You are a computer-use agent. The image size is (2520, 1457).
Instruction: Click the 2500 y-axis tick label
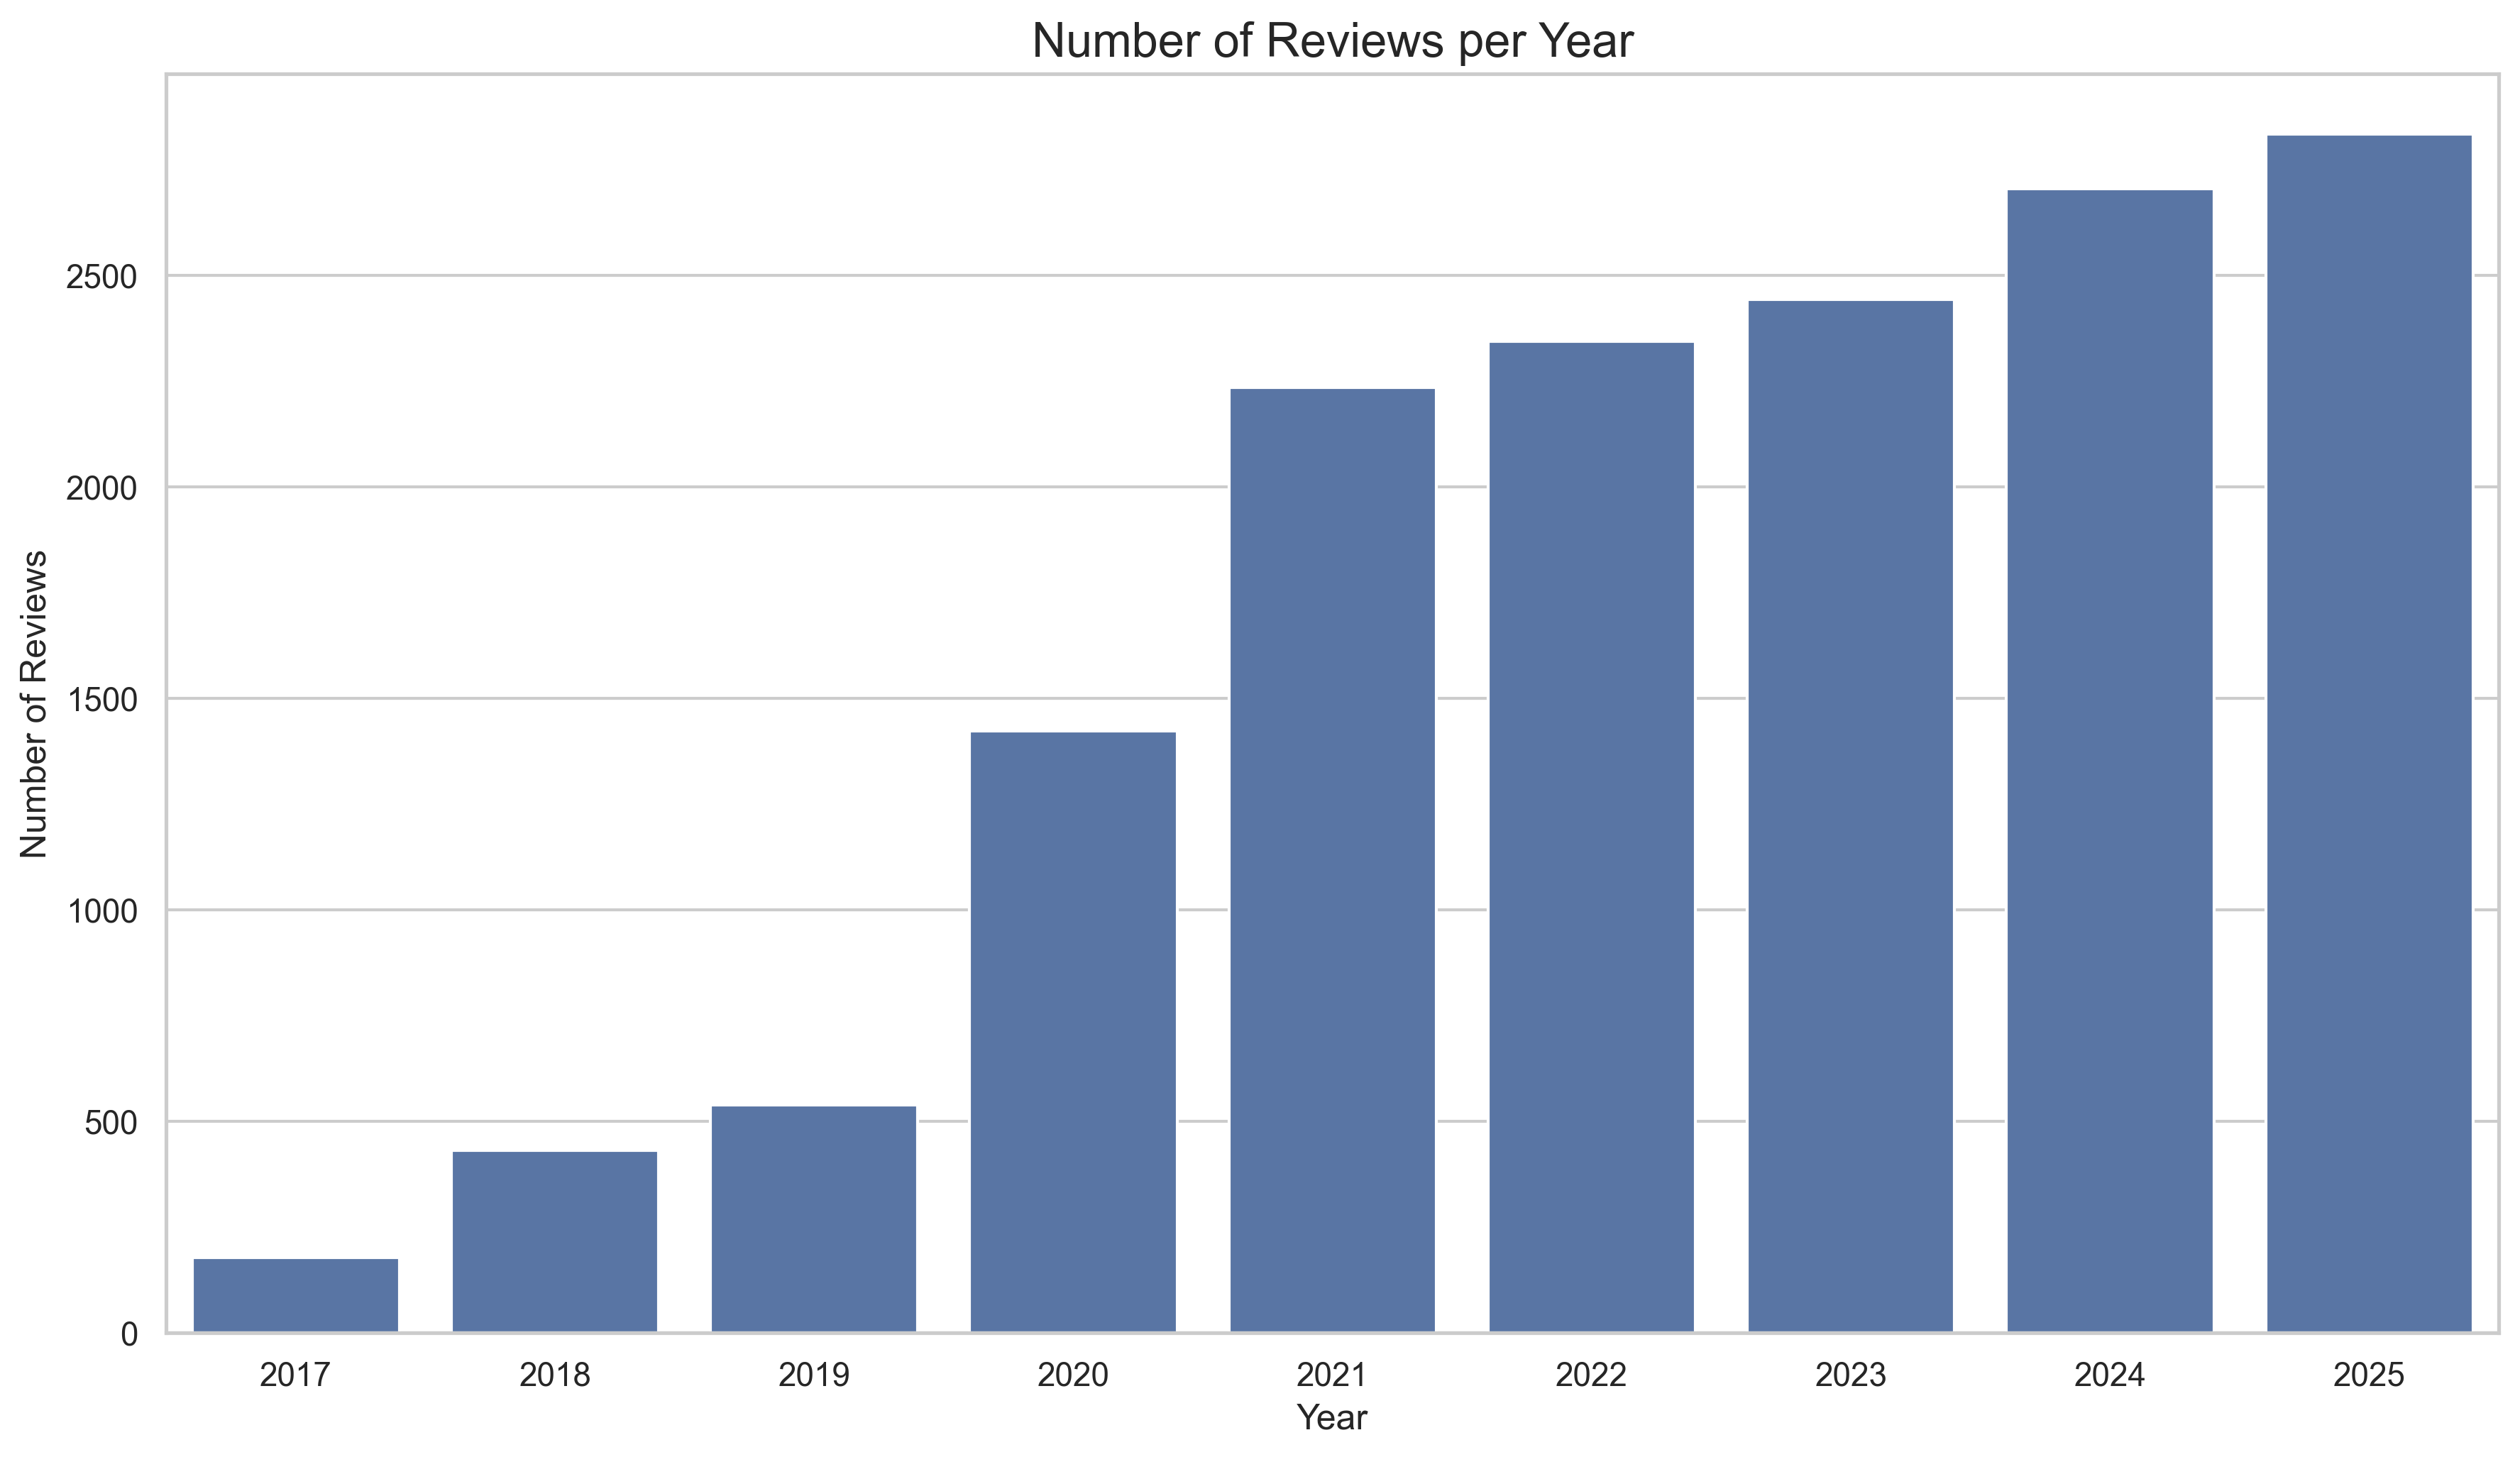(101, 277)
